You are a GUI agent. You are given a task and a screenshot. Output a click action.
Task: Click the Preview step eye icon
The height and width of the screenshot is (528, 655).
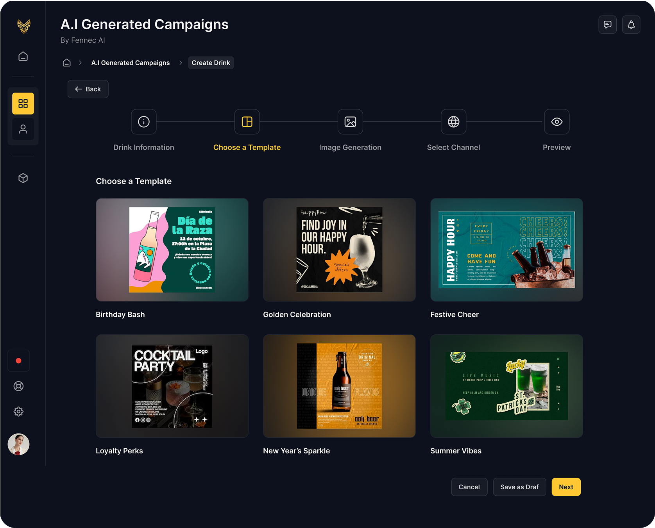pyautogui.click(x=557, y=122)
